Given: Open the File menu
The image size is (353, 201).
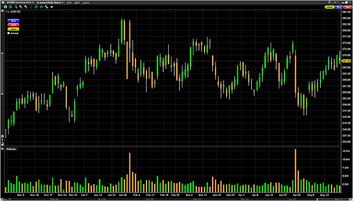Looking at the screenshot, I should [69, 2].
